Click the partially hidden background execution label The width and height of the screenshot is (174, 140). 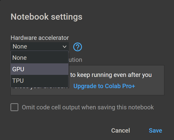point(75,60)
